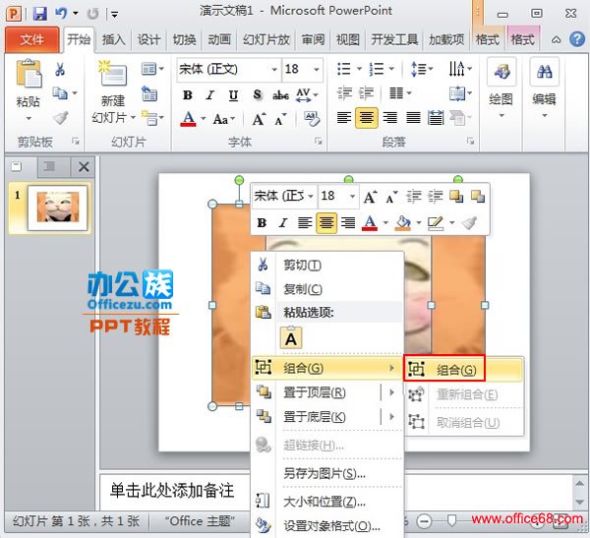
Task: Select slide 1 thumbnail in the panel
Action: tap(58, 208)
